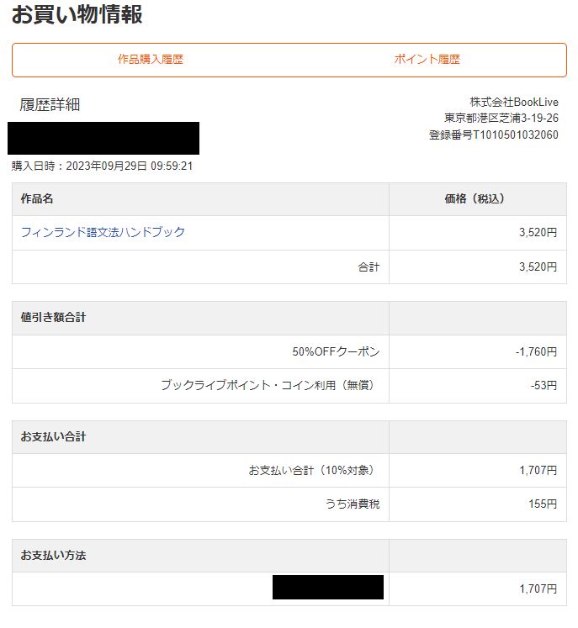Screen dimensions: 578x628
Task: Click the 作品名 column header
Action: 37,199
